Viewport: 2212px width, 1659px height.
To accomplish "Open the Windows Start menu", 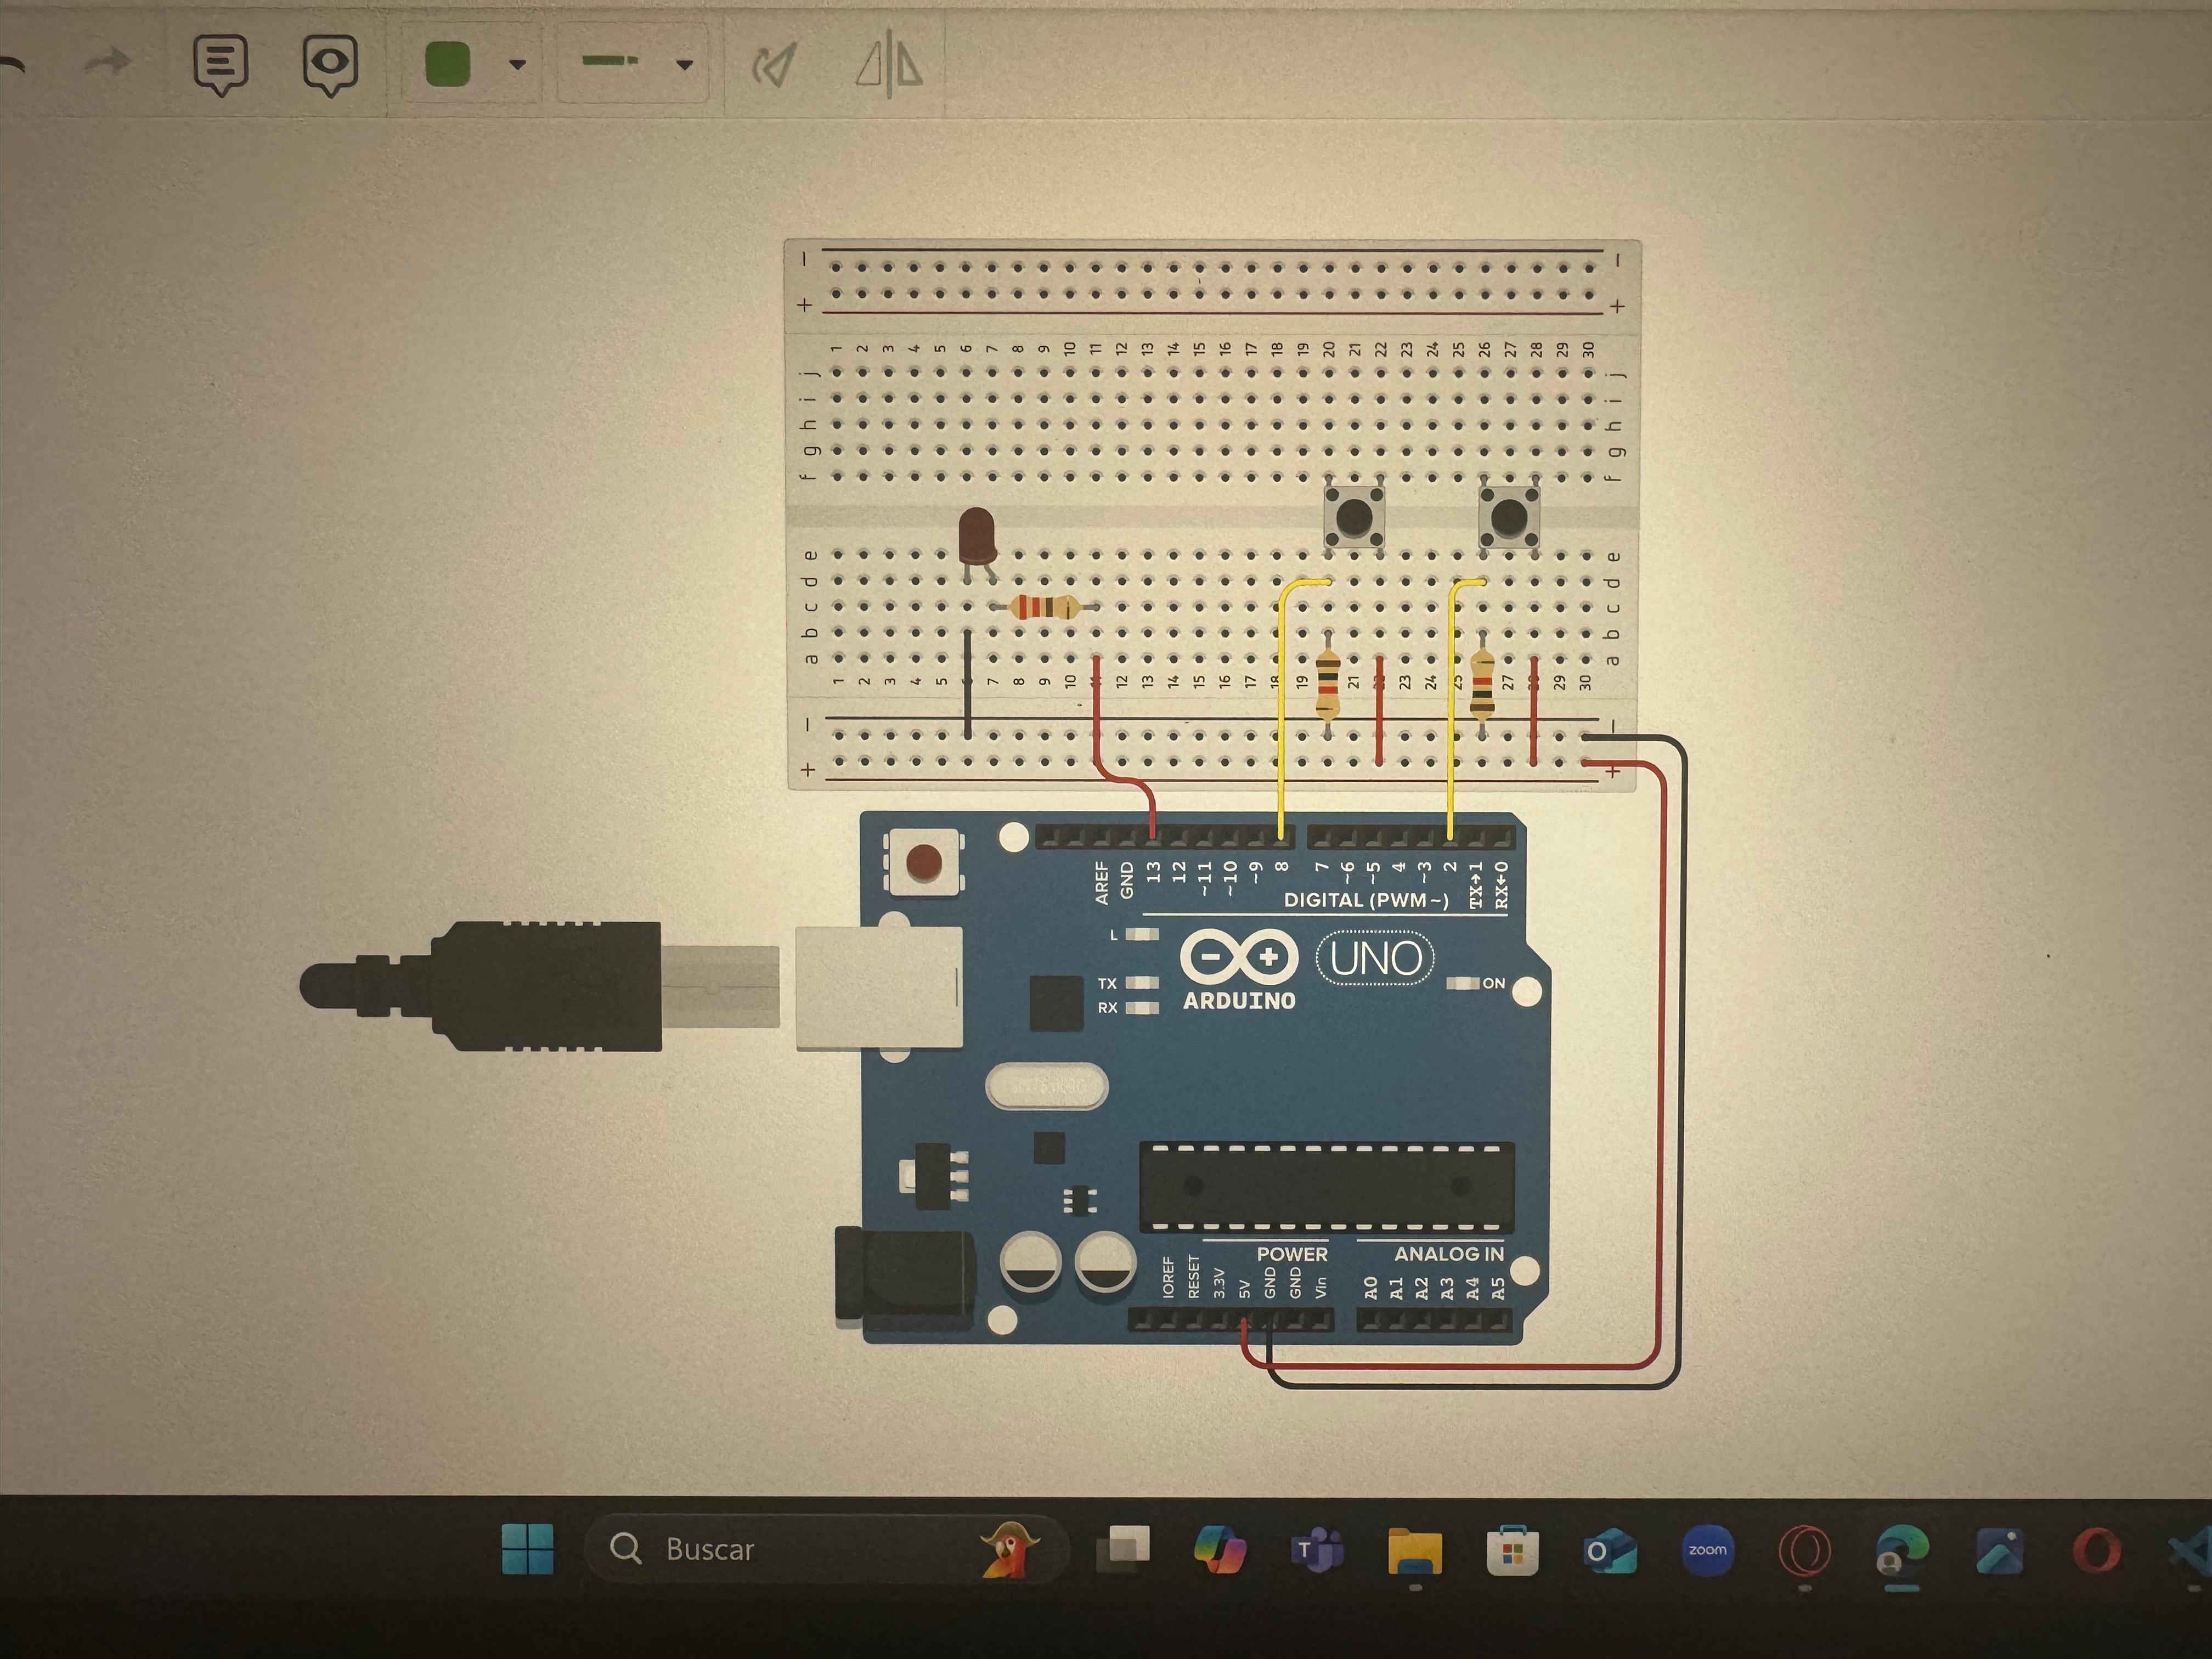I will click(x=527, y=1549).
